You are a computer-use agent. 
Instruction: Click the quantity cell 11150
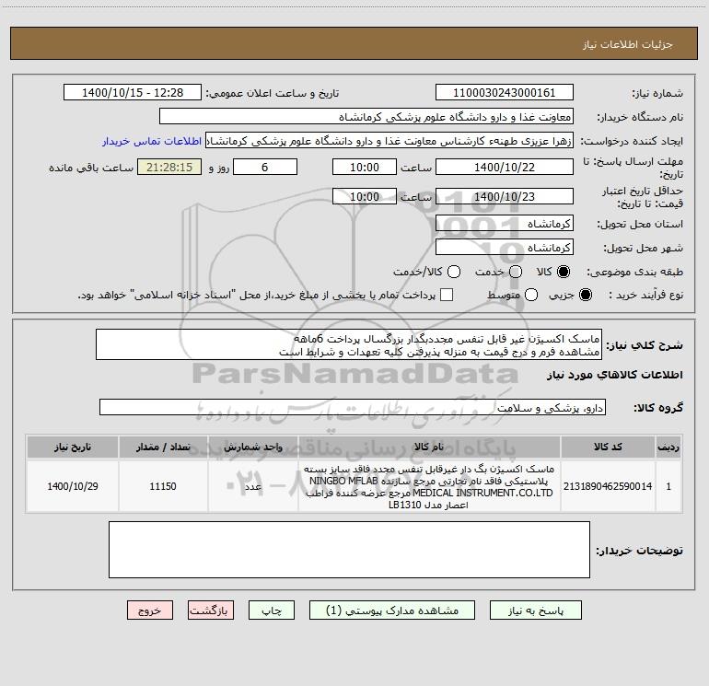[x=163, y=486]
